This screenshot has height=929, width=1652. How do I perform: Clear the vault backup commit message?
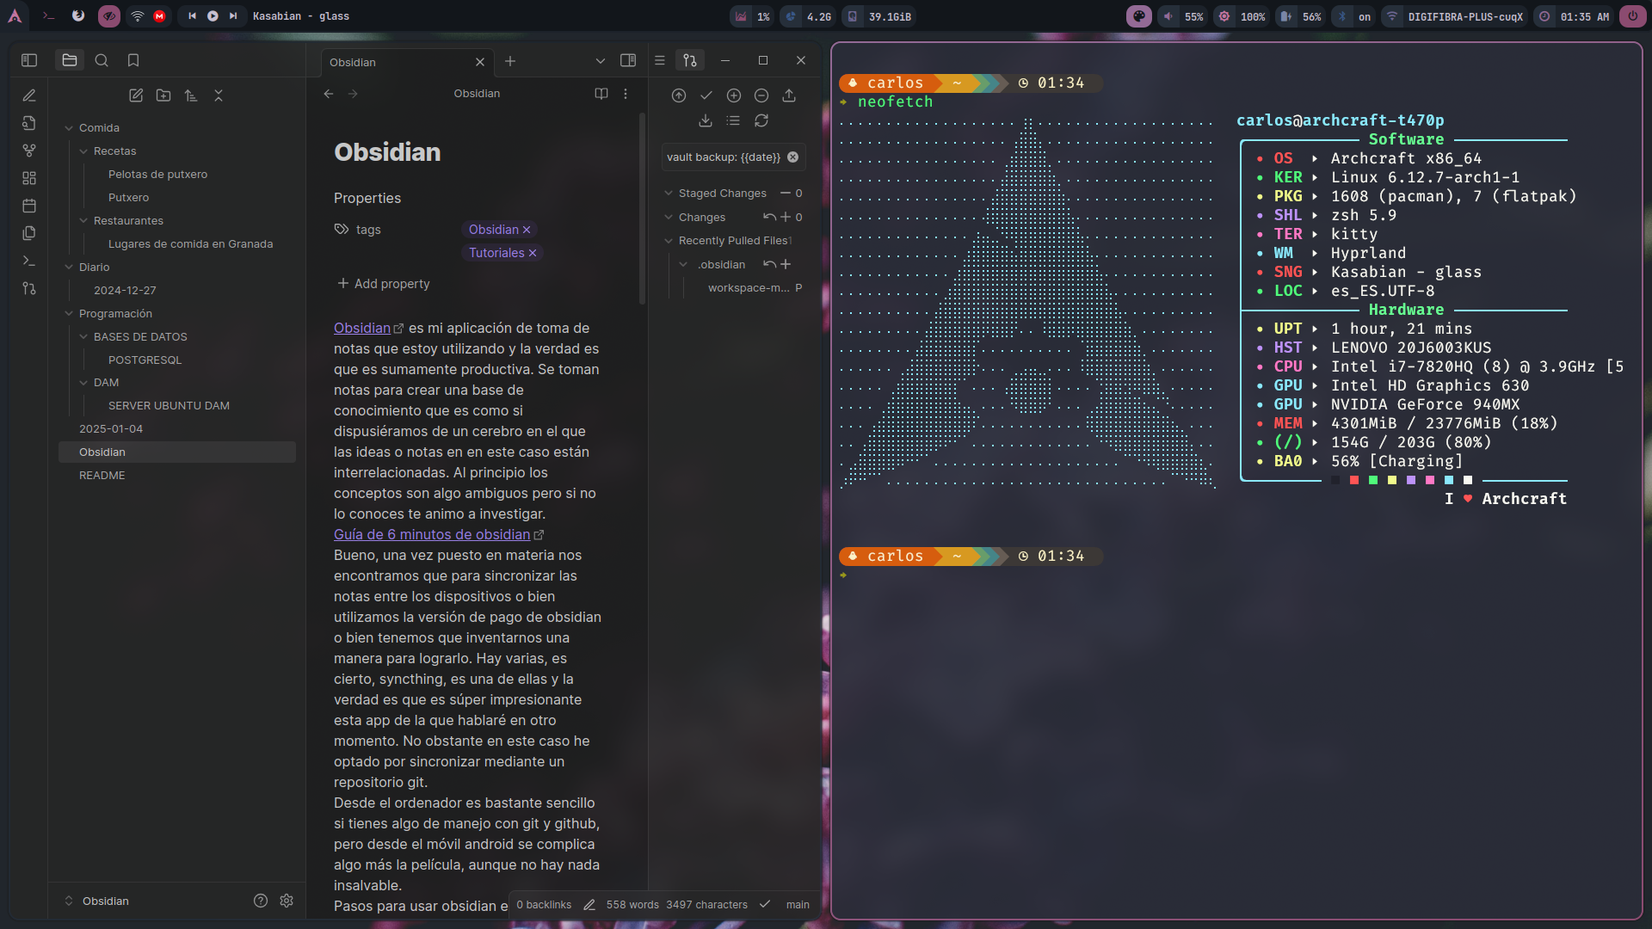tap(793, 157)
